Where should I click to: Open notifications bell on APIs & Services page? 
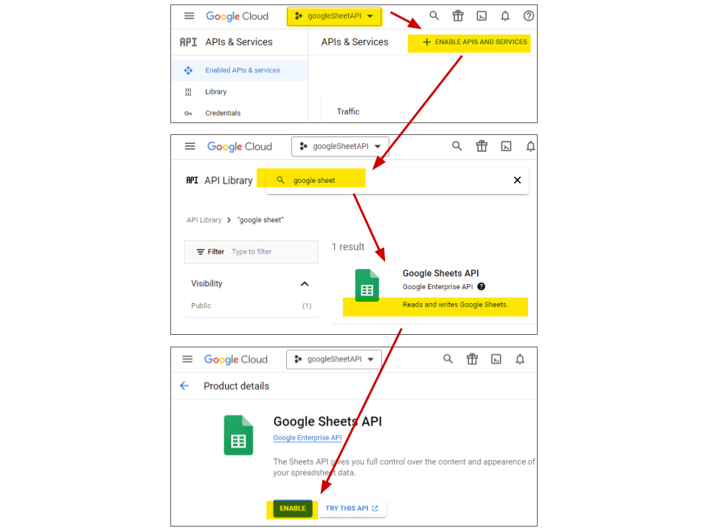coord(505,16)
